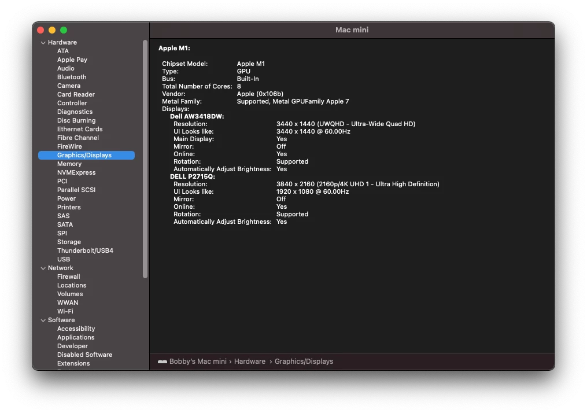Open Thunderbolt/USB4 information

pos(85,250)
